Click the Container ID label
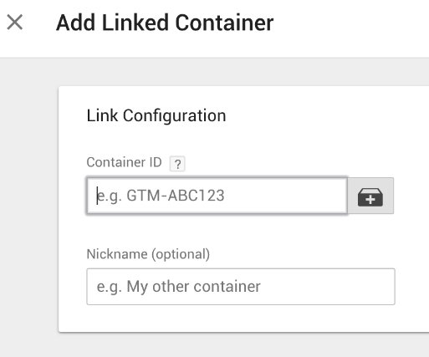The image size is (429, 357). click(124, 162)
